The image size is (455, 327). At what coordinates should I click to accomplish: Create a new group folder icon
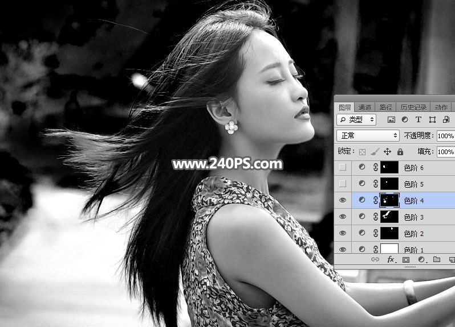click(x=437, y=259)
